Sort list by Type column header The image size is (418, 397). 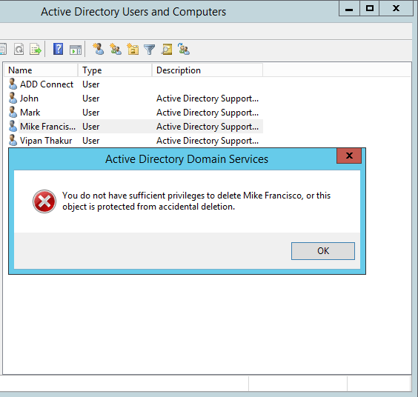pyautogui.click(x=115, y=70)
